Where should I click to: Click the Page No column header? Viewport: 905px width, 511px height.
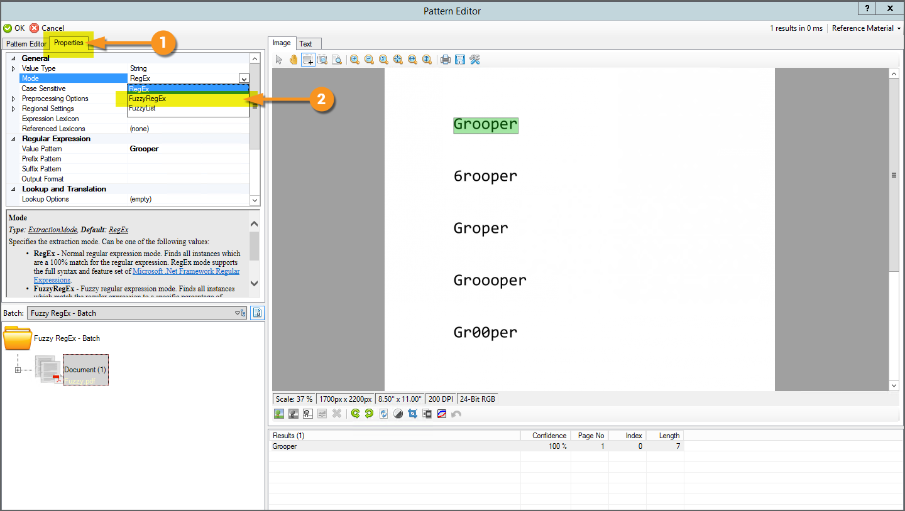point(590,436)
